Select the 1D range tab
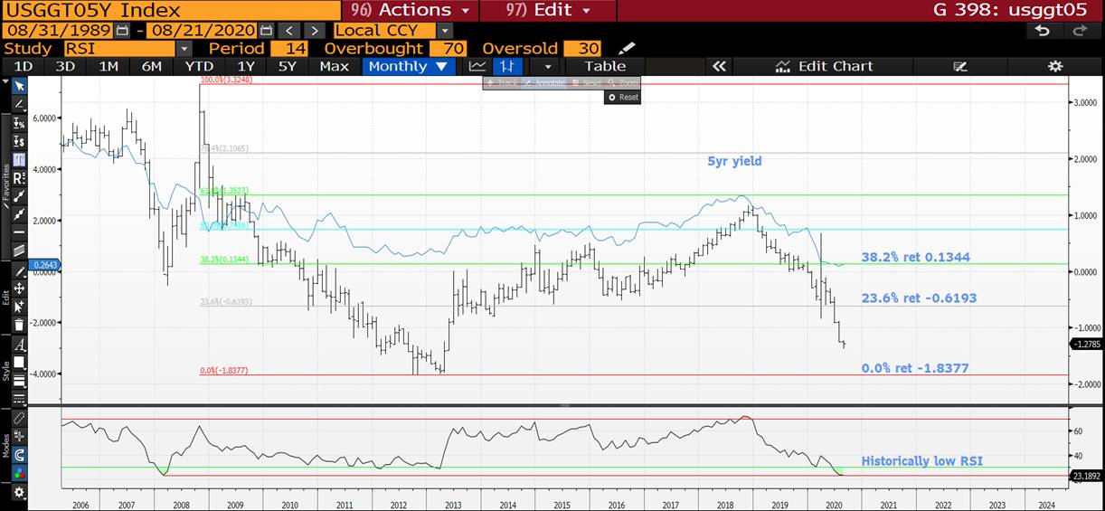This screenshot has width=1105, height=511. pos(24,66)
